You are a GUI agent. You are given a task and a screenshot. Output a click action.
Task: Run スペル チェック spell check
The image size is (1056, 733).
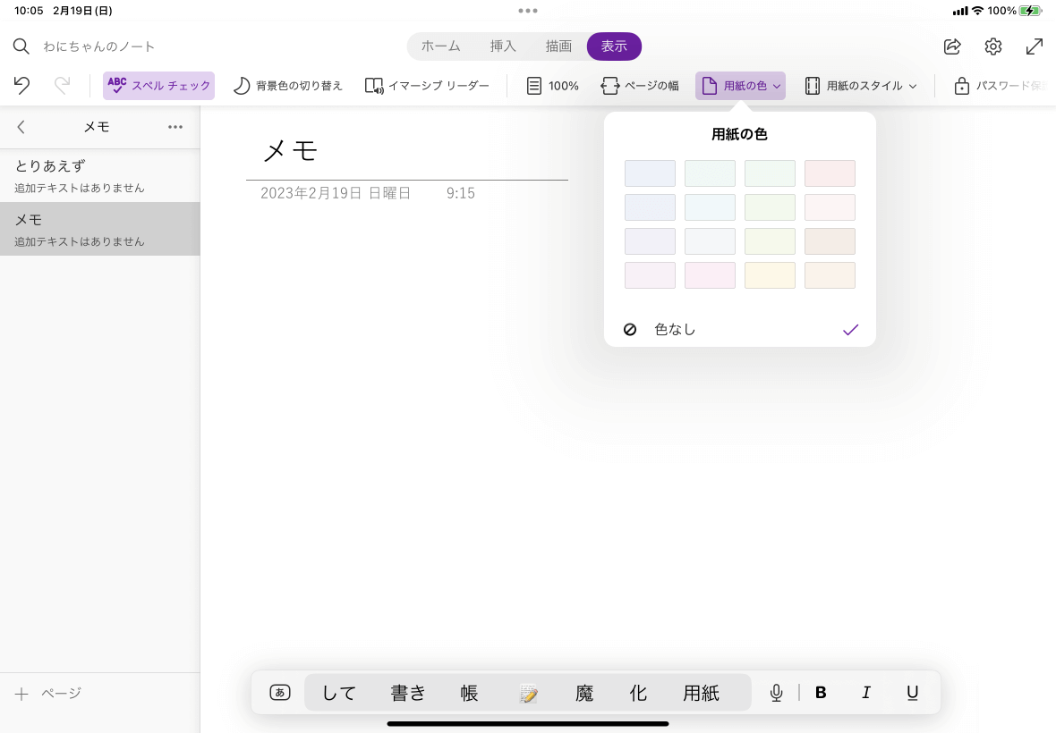[159, 86]
